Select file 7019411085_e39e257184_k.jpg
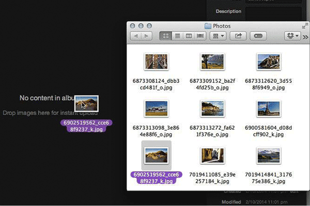The image size is (310, 206). pyautogui.click(x=212, y=154)
